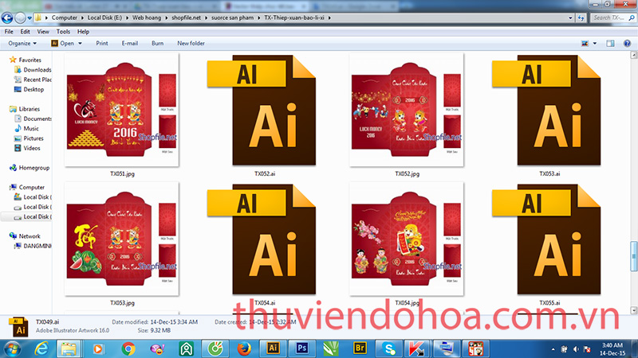Select the TX053.ai Illustrator file icon
638x358 pixels.
[x=546, y=110]
